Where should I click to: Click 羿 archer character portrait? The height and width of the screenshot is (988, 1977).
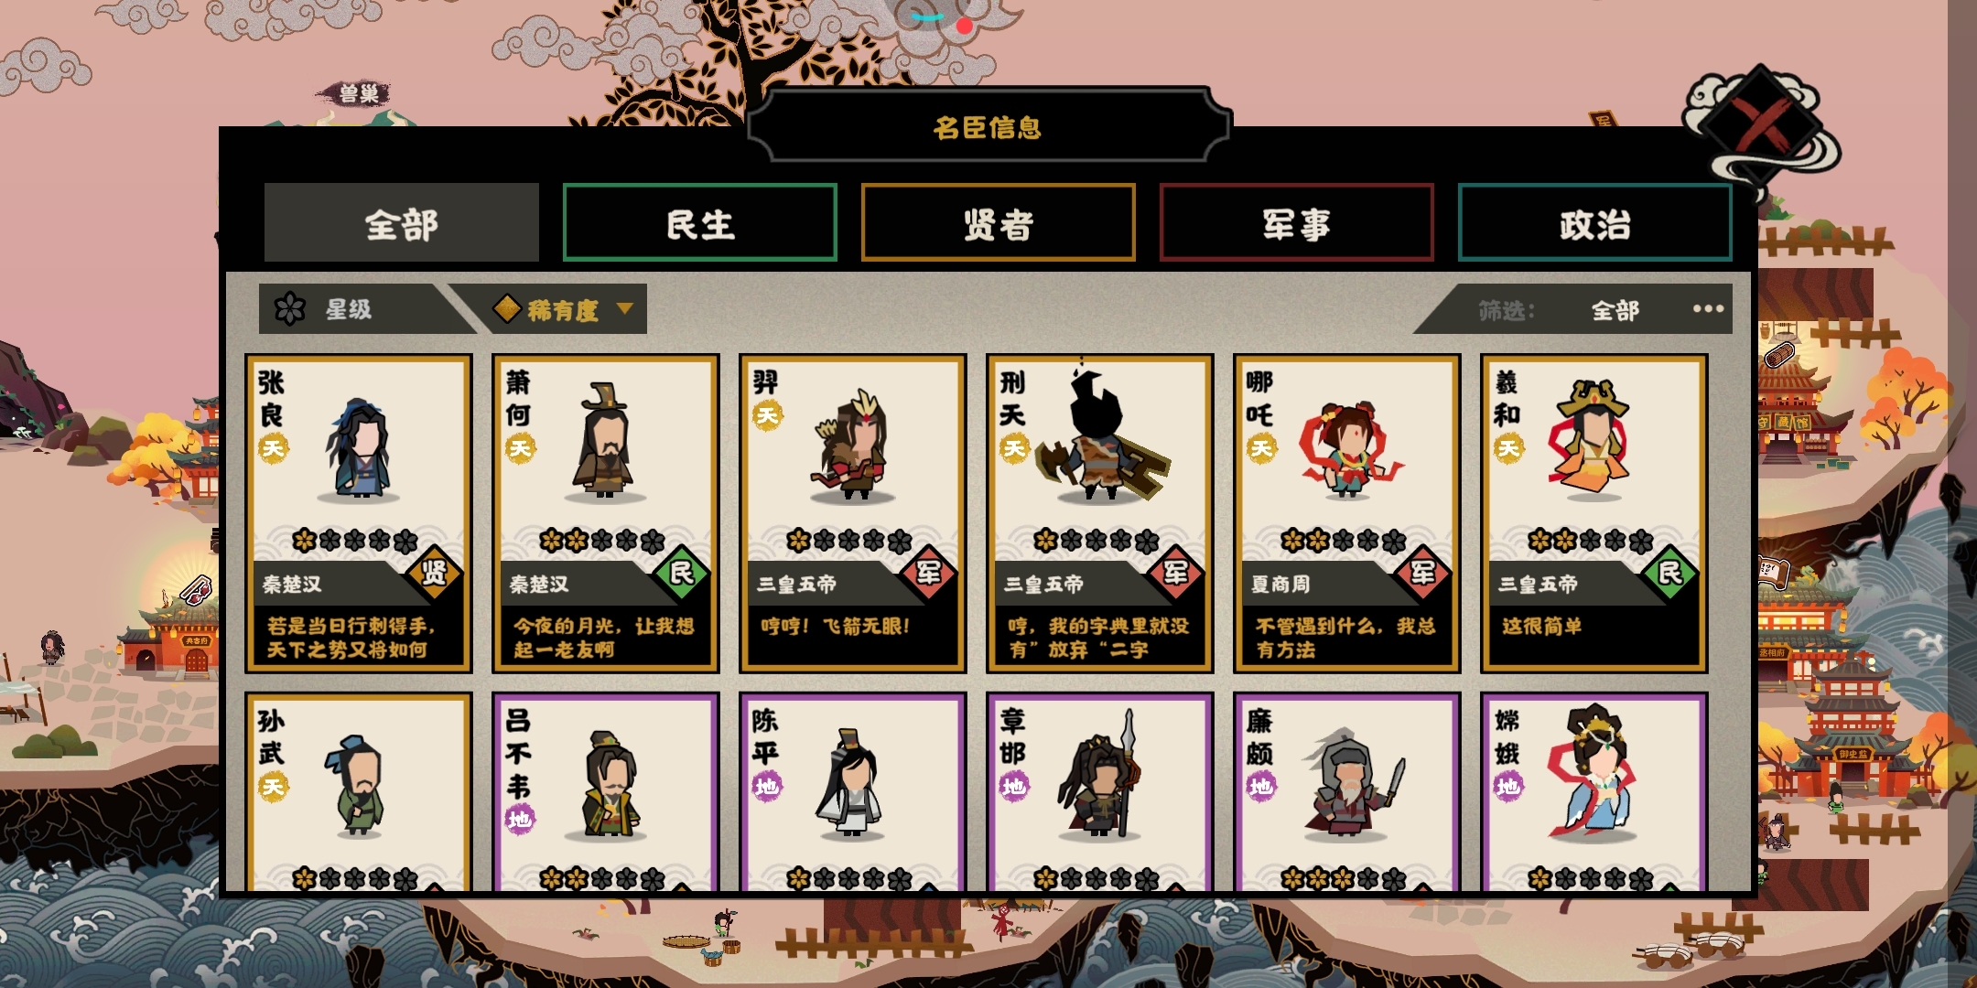pyautogui.click(x=853, y=446)
